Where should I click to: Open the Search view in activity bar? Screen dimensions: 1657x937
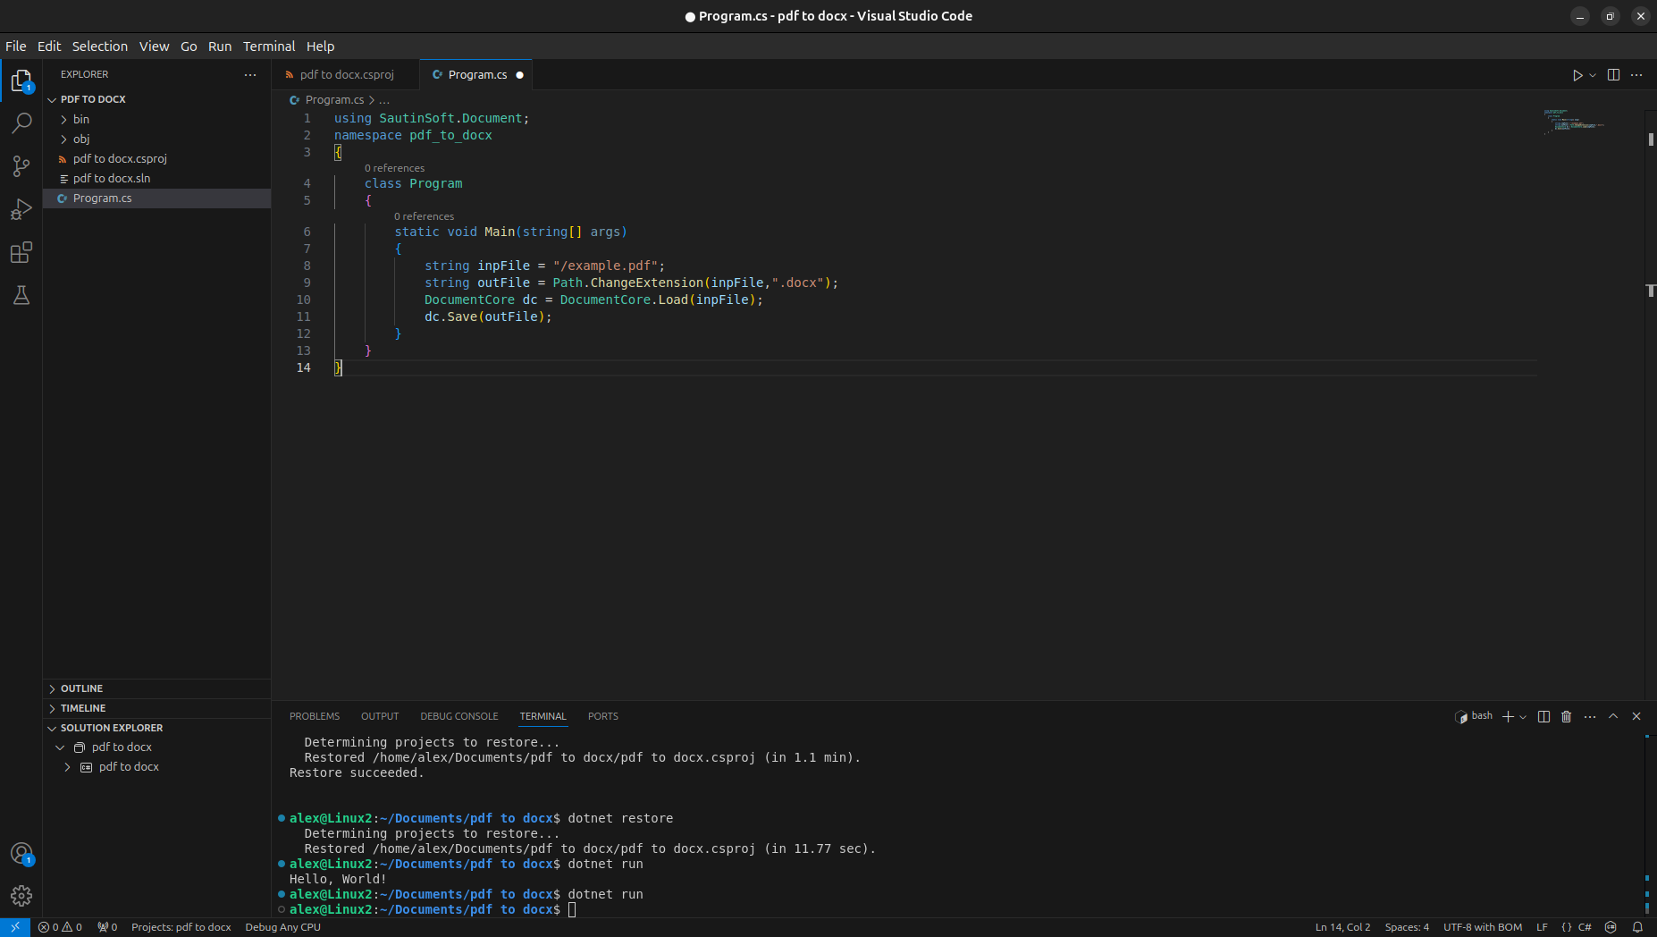[21, 123]
